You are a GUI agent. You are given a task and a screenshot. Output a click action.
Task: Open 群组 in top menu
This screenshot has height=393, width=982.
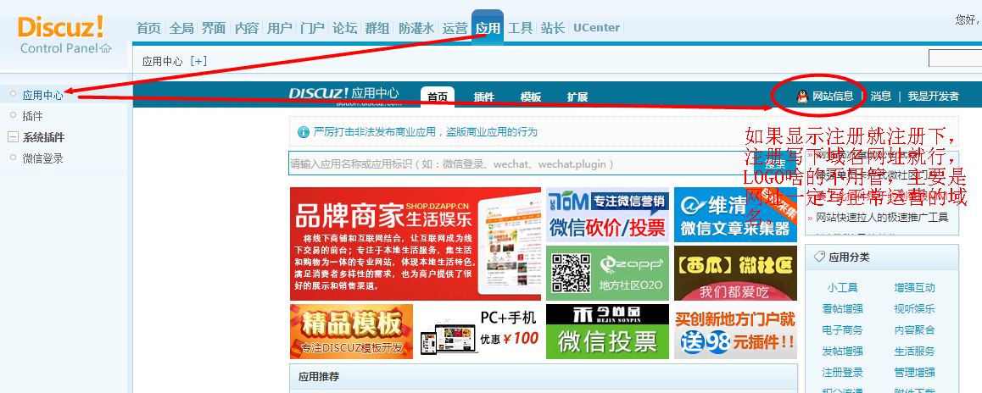377,28
